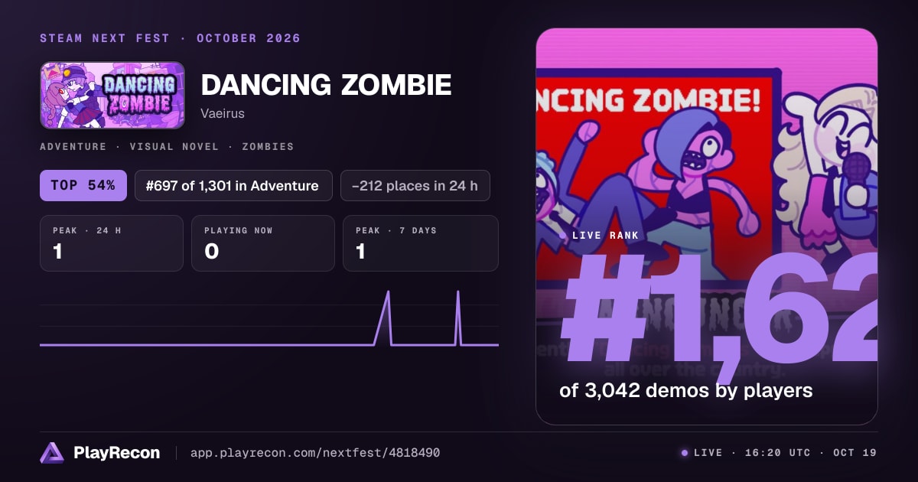Select the #697 of 1,301 in Adventure chip
The image size is (918, 482).
pos(233,185)
